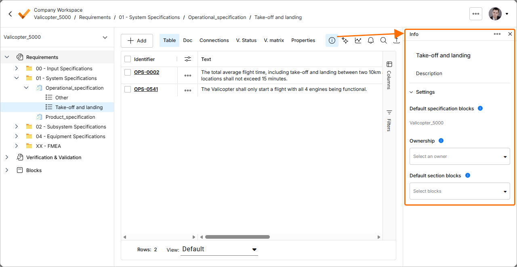
Task: Click Valicopter_5000 in the breadcrumb
Action: (53, 17)
